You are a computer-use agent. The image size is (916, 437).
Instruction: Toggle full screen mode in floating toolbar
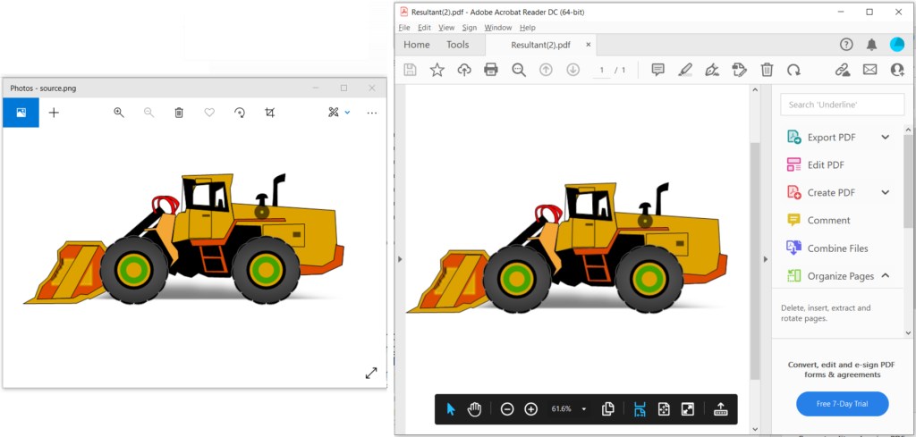click(x=687, y=408)
